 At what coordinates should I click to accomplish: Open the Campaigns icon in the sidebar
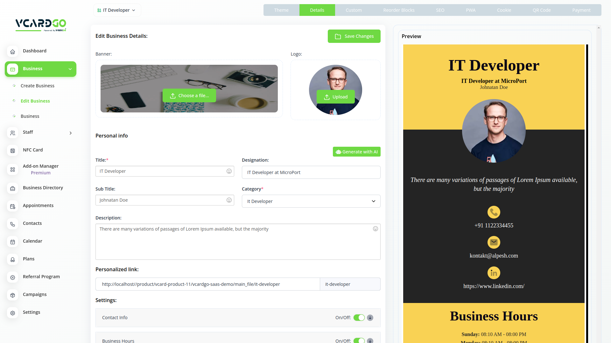(12, 295)
